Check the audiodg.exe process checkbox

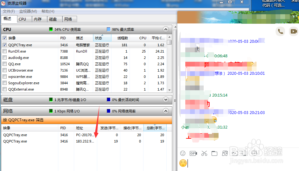[x=4, y=58]
